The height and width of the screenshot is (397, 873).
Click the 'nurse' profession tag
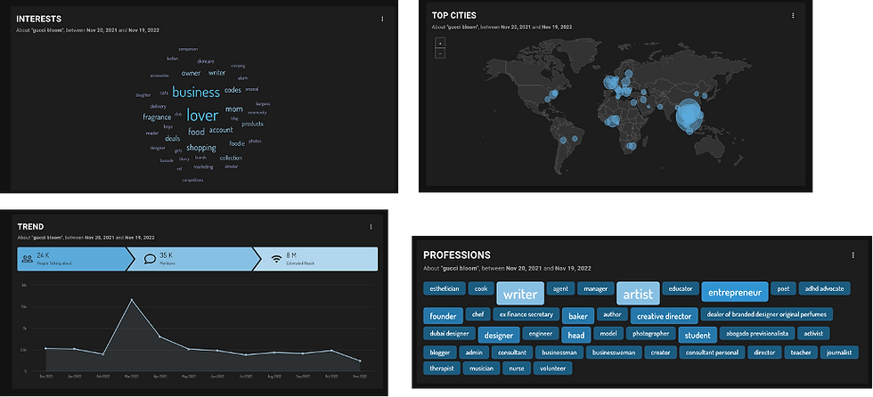(517, 369)
